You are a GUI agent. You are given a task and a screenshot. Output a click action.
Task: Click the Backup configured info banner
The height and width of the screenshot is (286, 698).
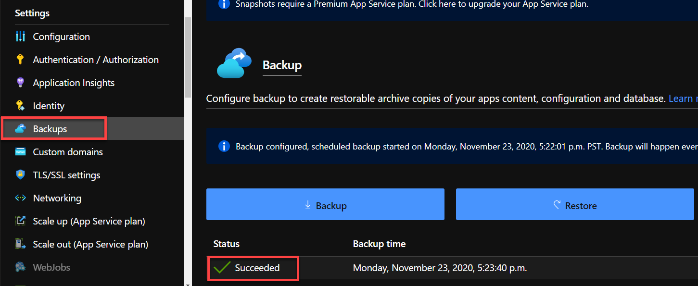coord(452,147)
